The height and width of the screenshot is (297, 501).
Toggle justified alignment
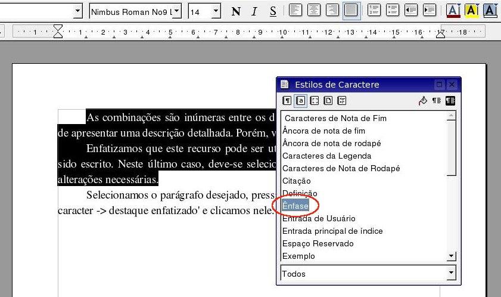tap(351, 11)
